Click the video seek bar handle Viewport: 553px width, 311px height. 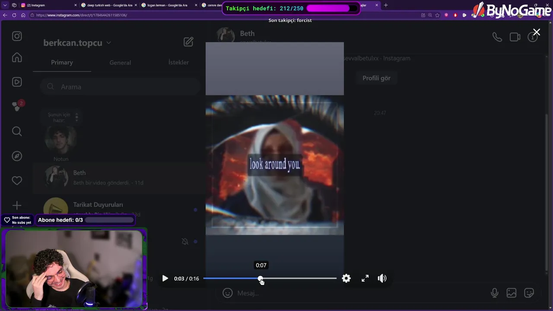(261, 279)
